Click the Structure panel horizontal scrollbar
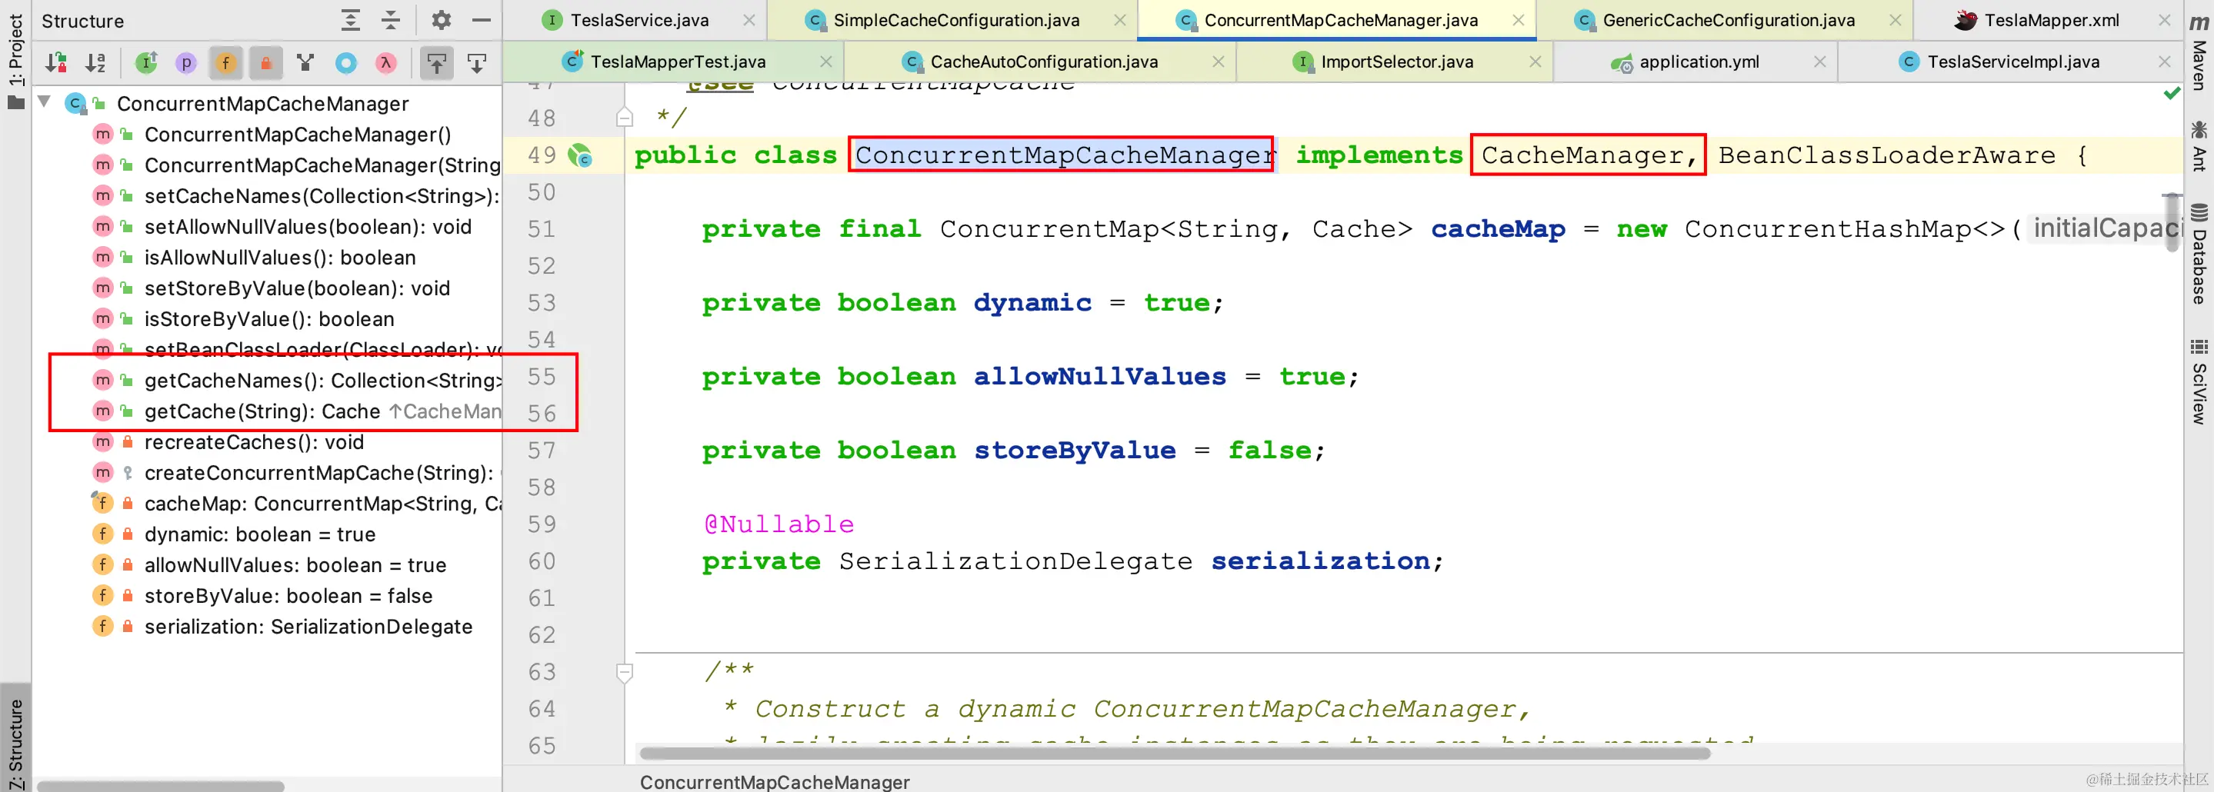 [161, 786]
